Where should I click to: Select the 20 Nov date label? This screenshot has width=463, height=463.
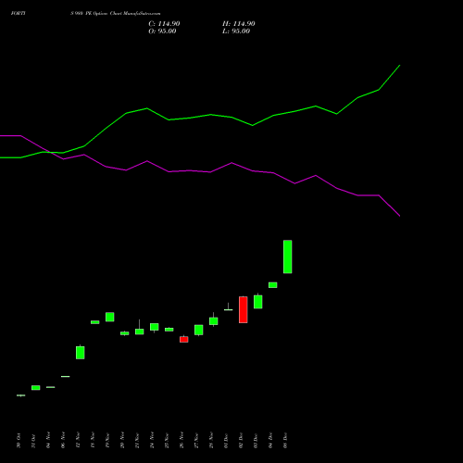click(x=122, y=440)
